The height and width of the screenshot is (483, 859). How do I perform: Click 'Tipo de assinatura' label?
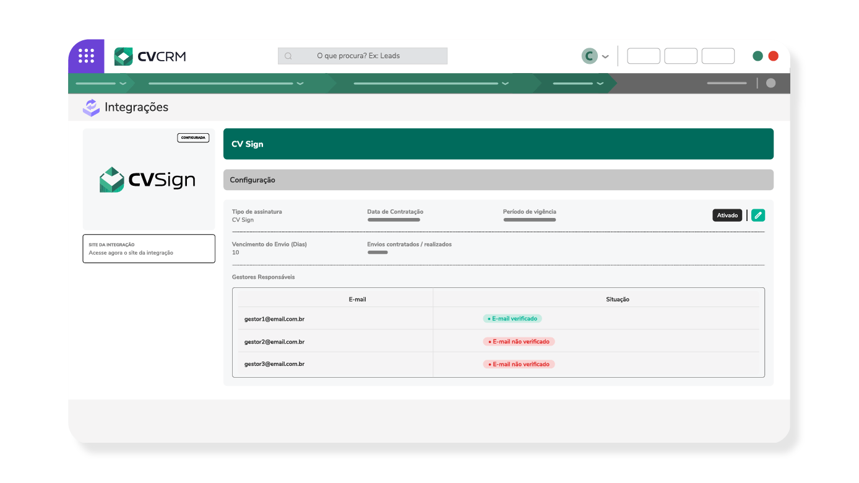pyautogui.click(x=257, y=212)
